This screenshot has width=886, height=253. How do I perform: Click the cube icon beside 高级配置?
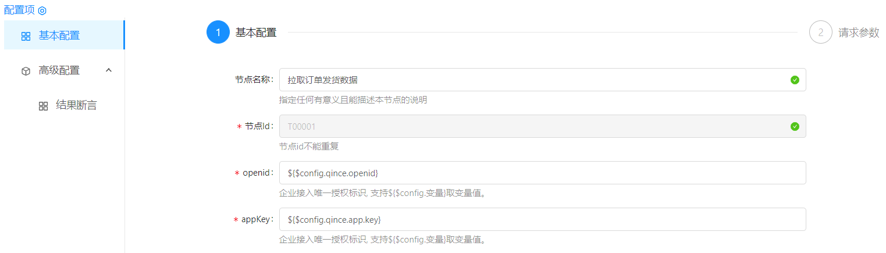coord(26,71)
